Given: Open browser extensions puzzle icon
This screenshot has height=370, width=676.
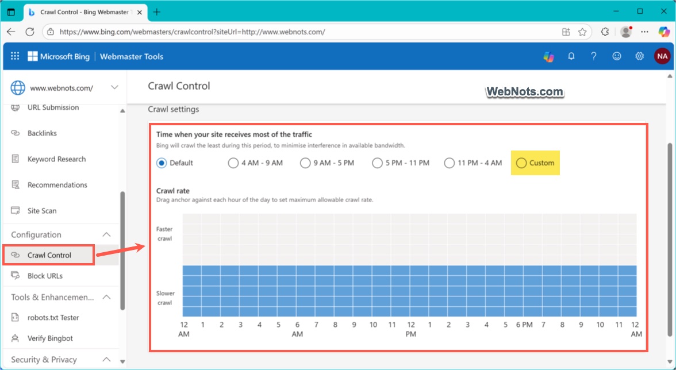Looking at the screenshot, I should click(x=605, y=32).
